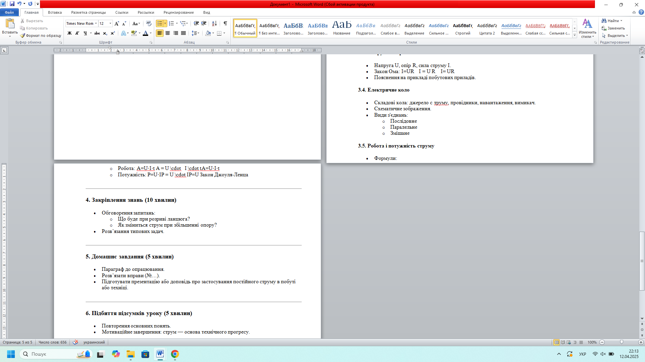Screen dimensions: 645x362
Task: Increase paragraph indent
Action: coord(204,23)
